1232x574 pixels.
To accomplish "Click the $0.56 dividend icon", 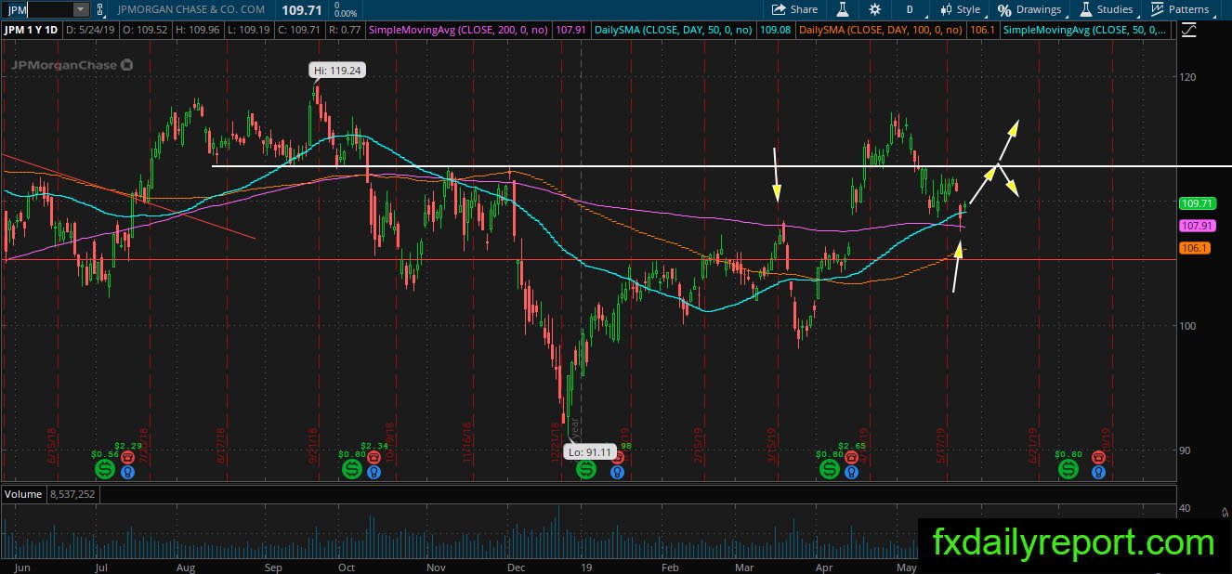I will 103,469.
